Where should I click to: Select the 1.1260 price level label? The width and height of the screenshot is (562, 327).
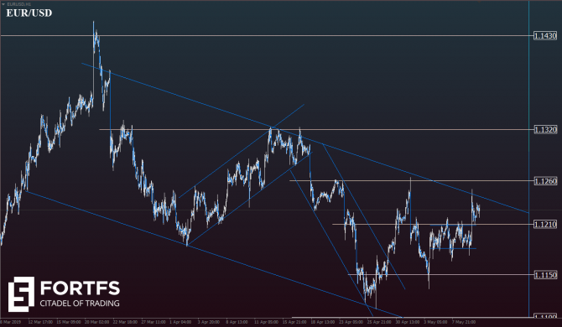coord(544,181)
